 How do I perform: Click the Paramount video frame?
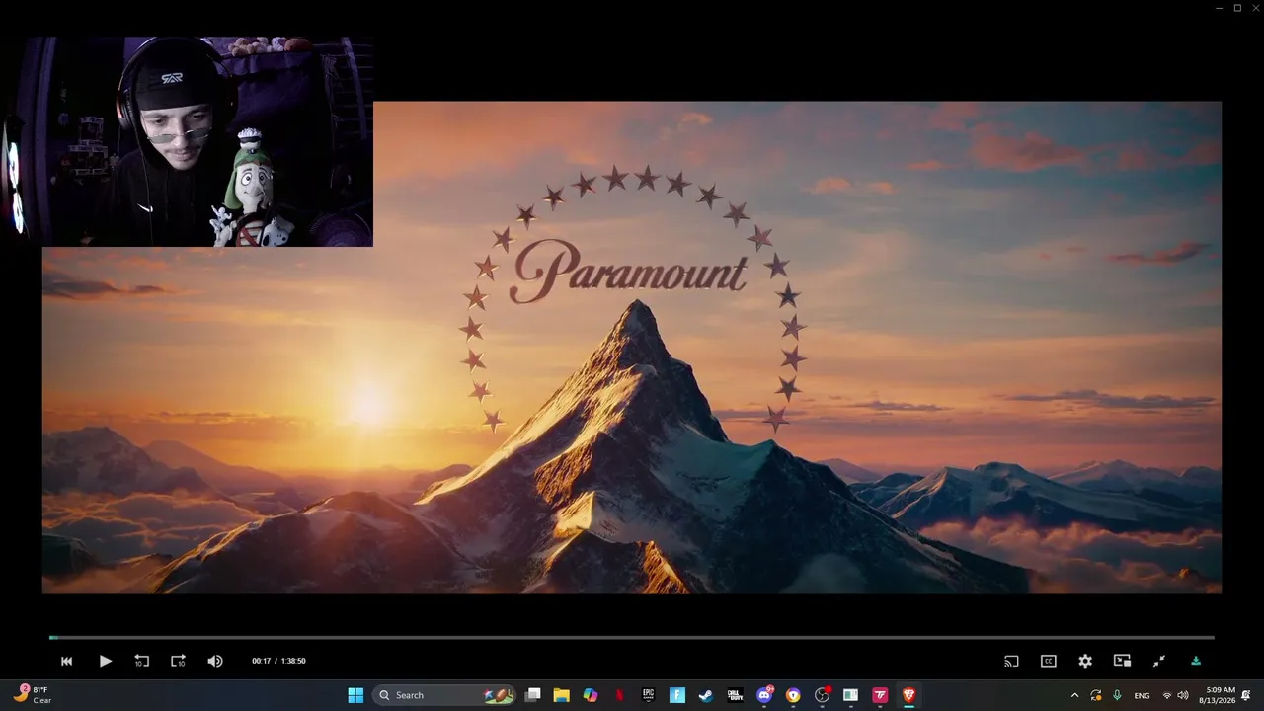click(x=632, y=347)
